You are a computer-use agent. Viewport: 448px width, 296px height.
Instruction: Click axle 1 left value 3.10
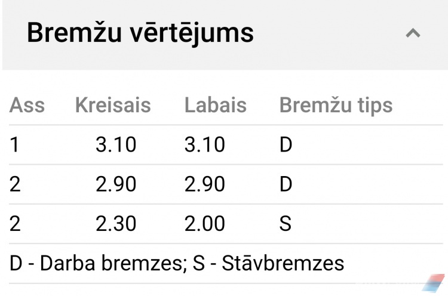pyautogui.click(x=116, y=144)
